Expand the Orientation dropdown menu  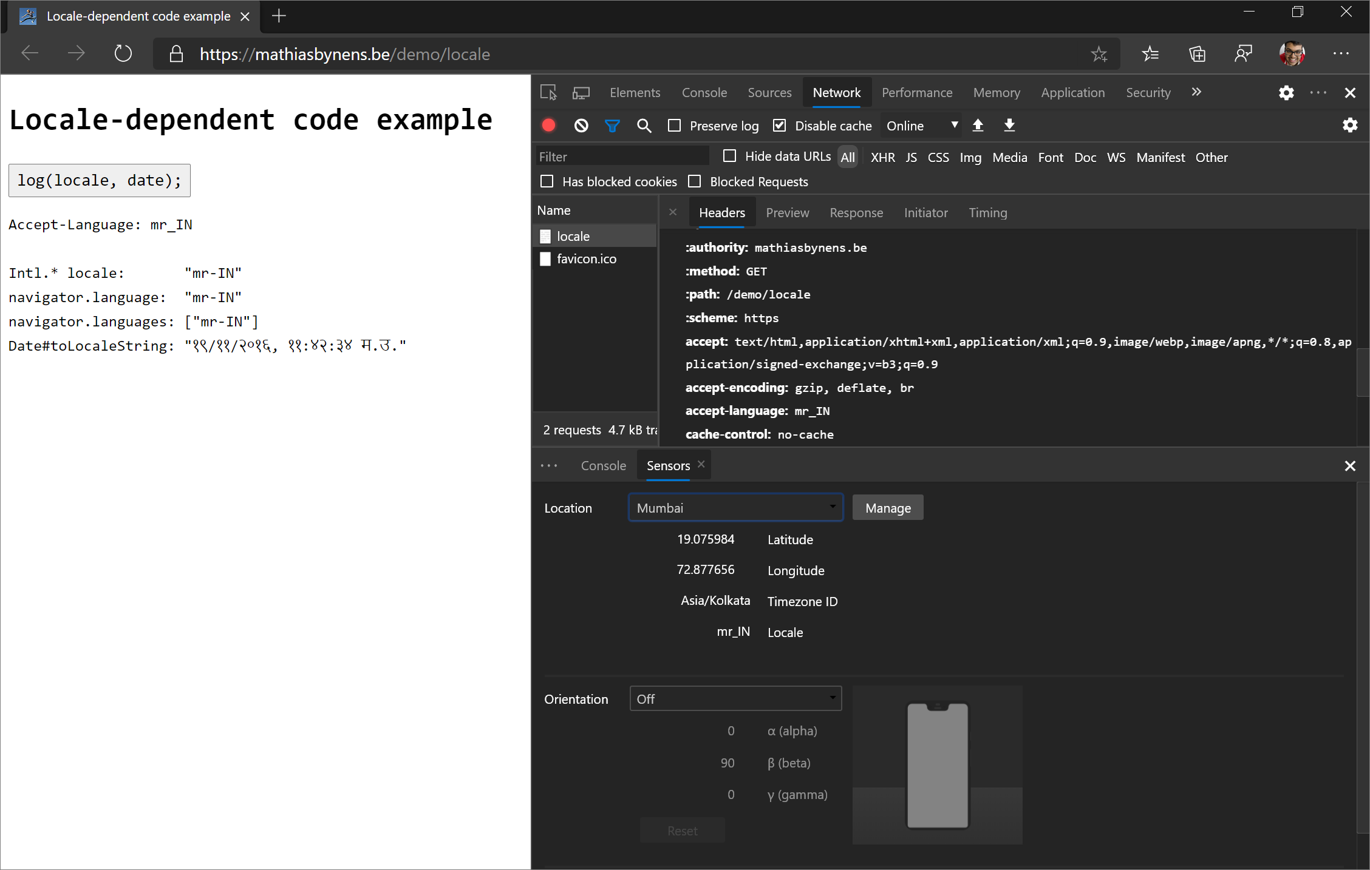[735, 698]
